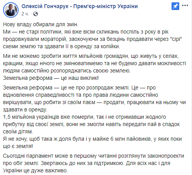Click the sentence starting '1,5 мільйона українців вже померли'
Viewport: 192px width, 175px height.
(x=91, y=124)
